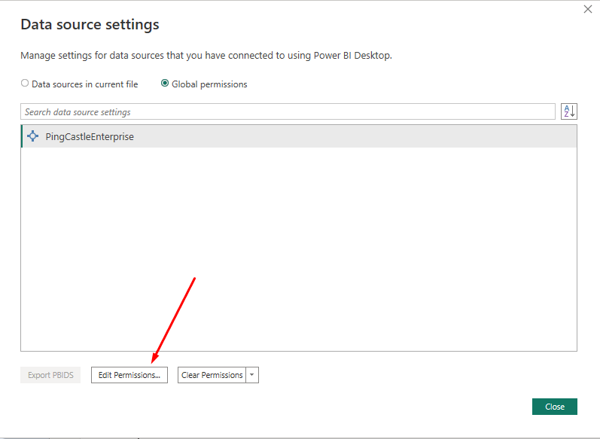Select Global permissions radio button

pos(165,83)
